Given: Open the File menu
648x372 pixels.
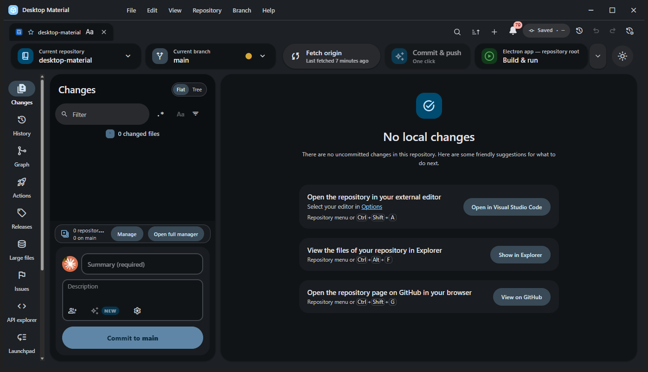Looking at the screenshot, I should tap(131, 10).
